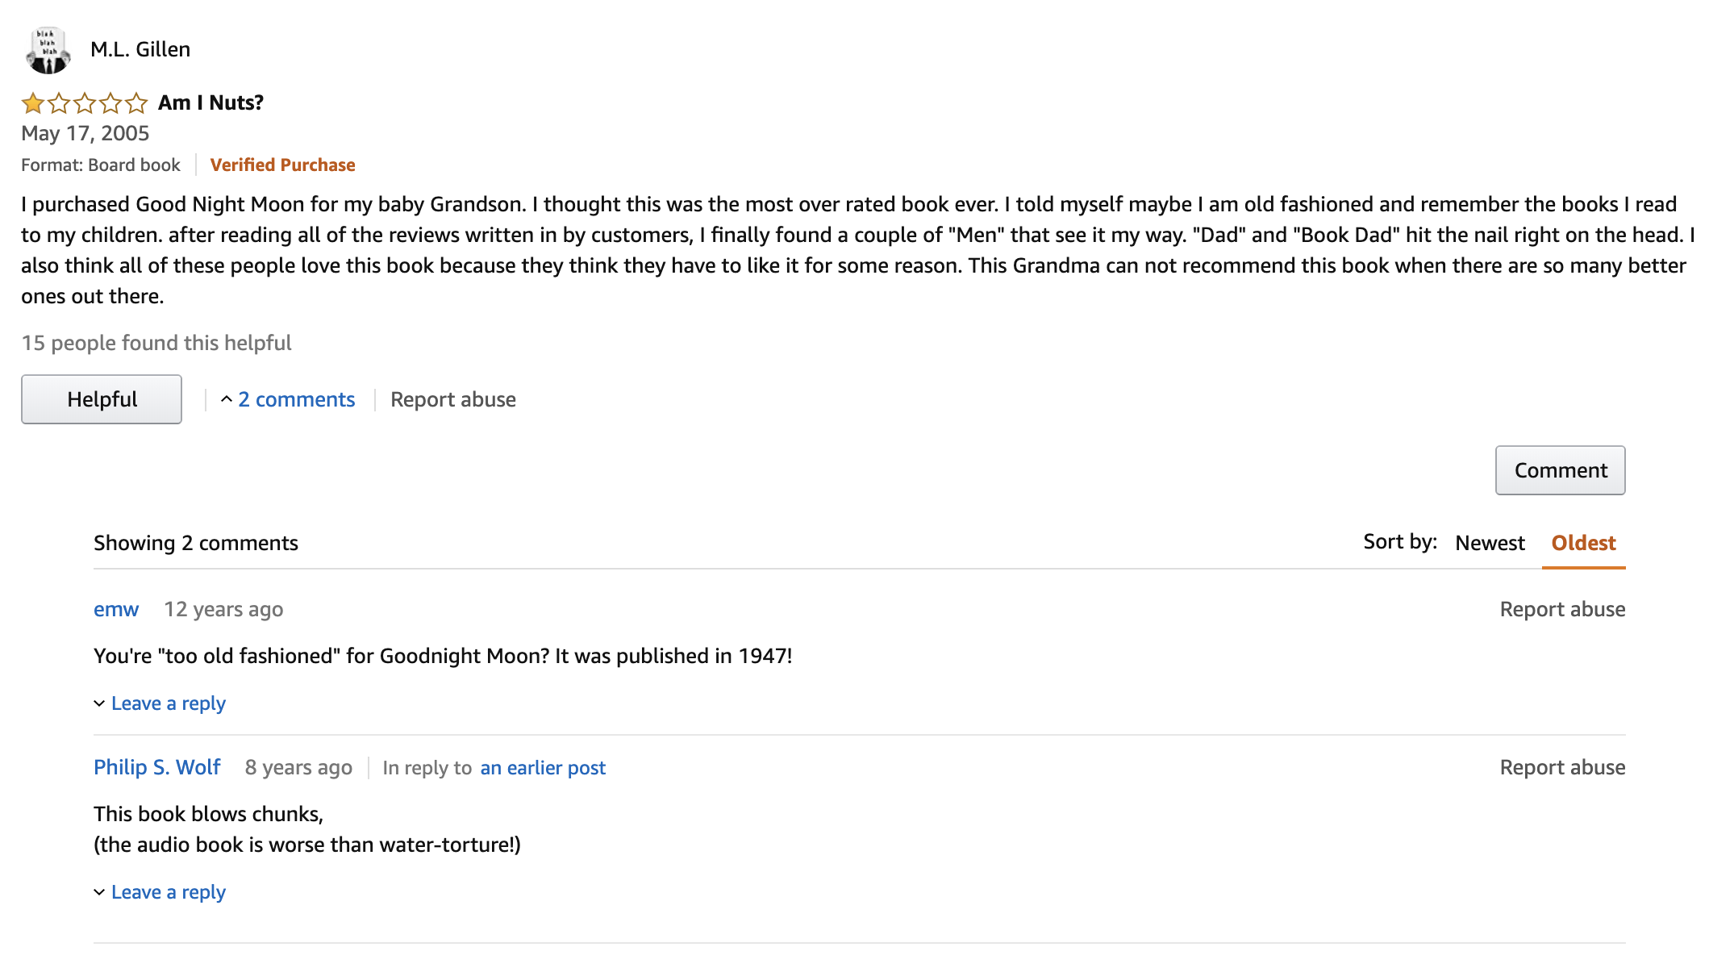Report abuse on Philip S. Wolf's comment
Screen dimensions: 1734x968
[x=1562, y=767]
